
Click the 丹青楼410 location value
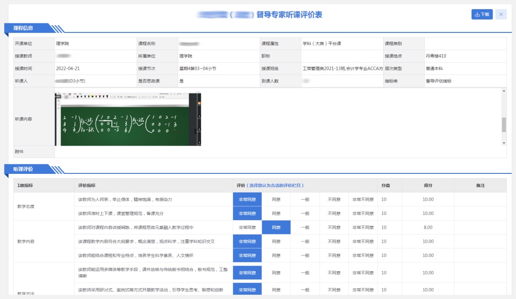pyautogui.click(x=436, y=56)
